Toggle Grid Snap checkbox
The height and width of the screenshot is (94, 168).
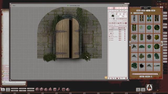point(115,25)
